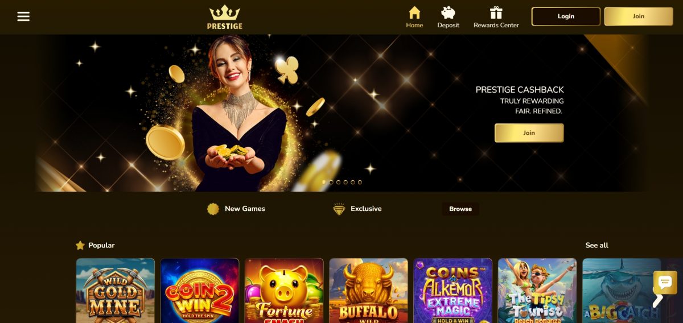
Task: Select the last banner slide dot
Action: [x=360, y=183]
